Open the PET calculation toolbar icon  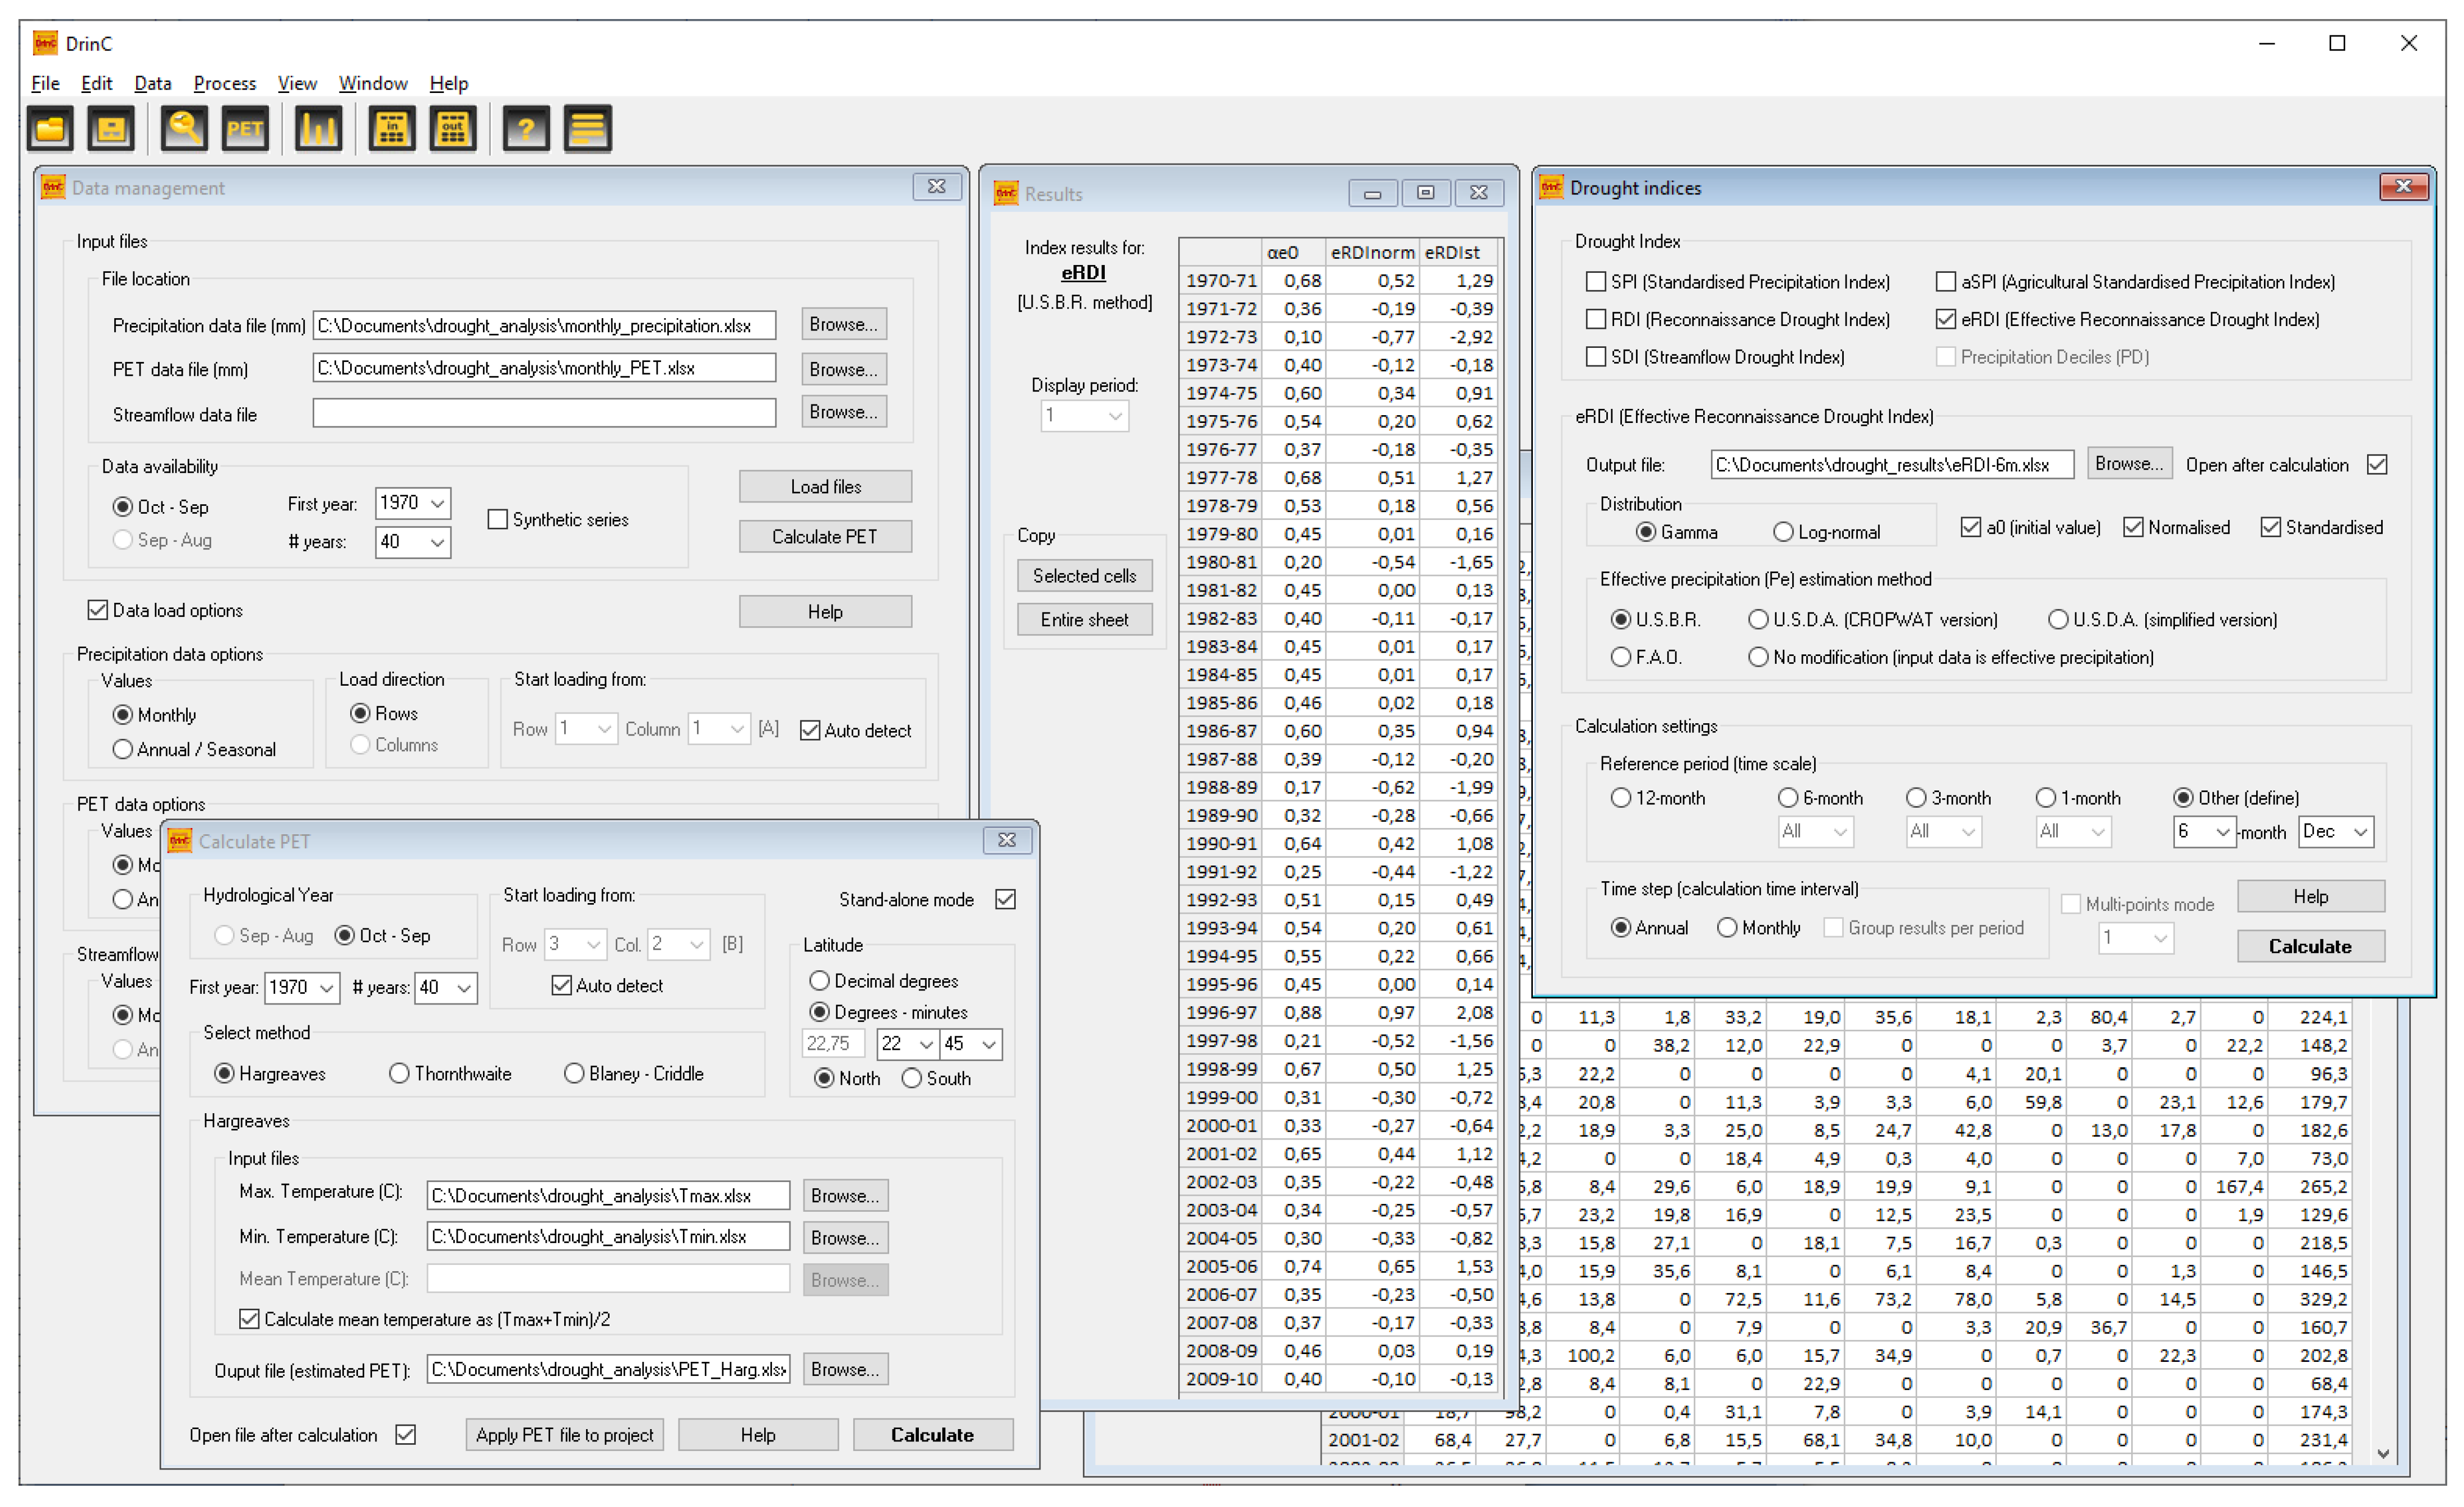(245, 129)
